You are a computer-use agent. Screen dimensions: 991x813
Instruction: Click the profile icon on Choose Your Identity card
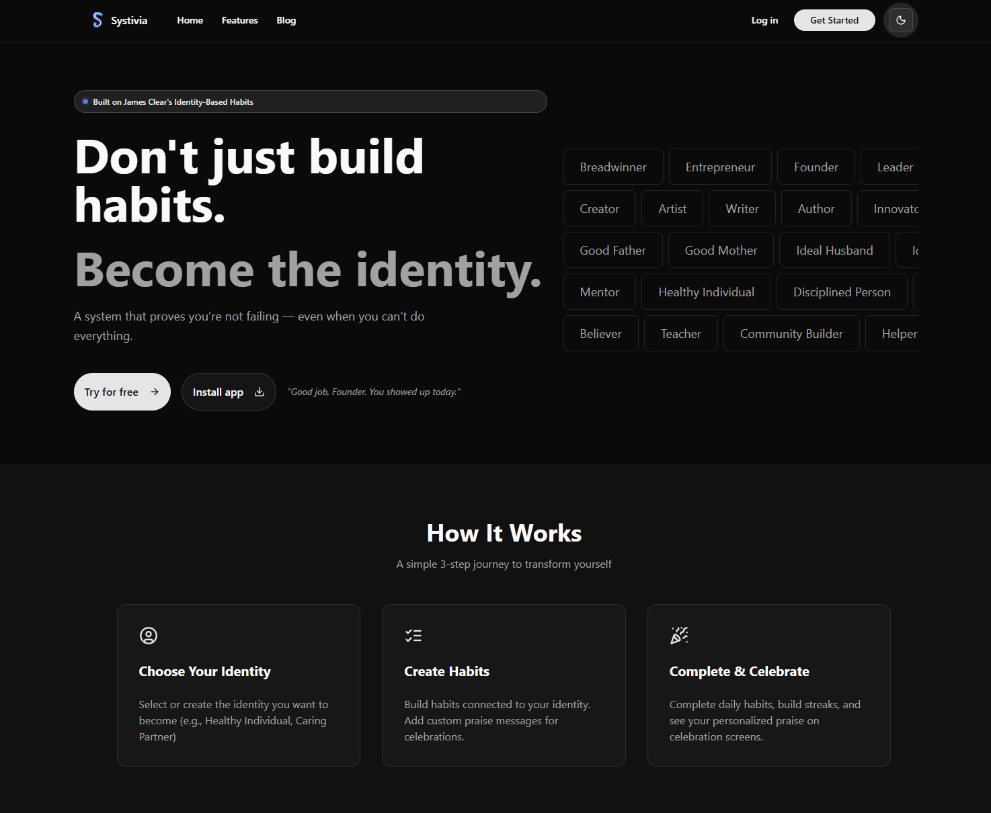coord(148,636)
